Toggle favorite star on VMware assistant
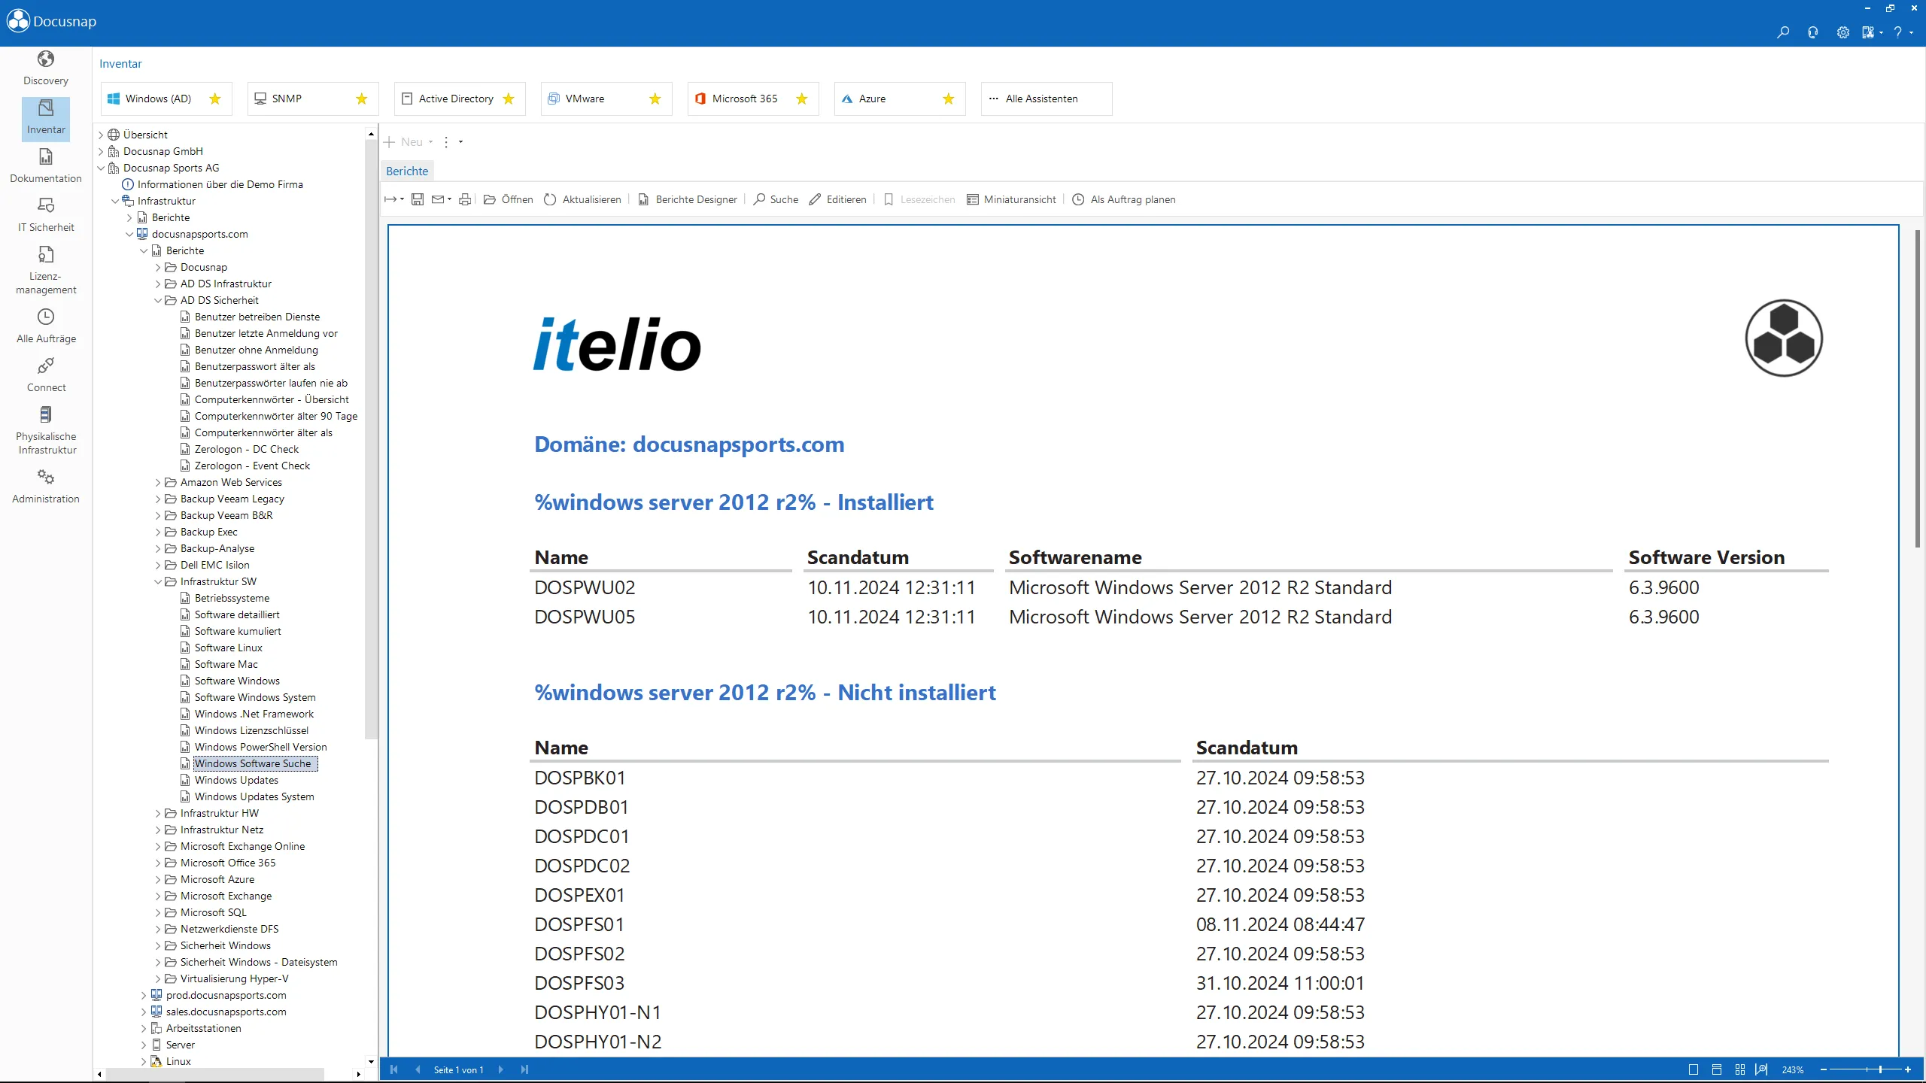1926x1083 pixels. coord(655,99)
